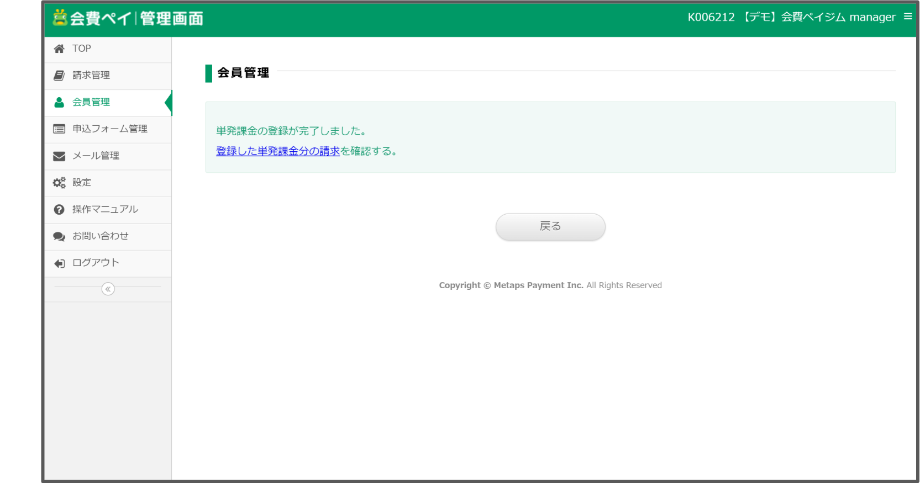Click the person icon for 会員管理

(x=59, y=102)
